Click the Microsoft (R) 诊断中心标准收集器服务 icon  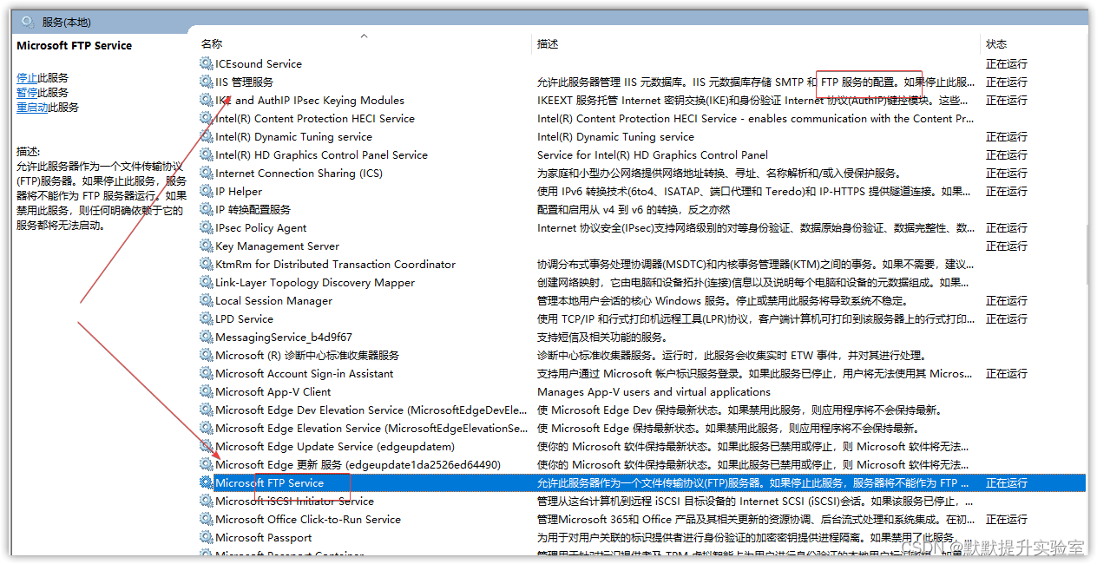[206, 355]
